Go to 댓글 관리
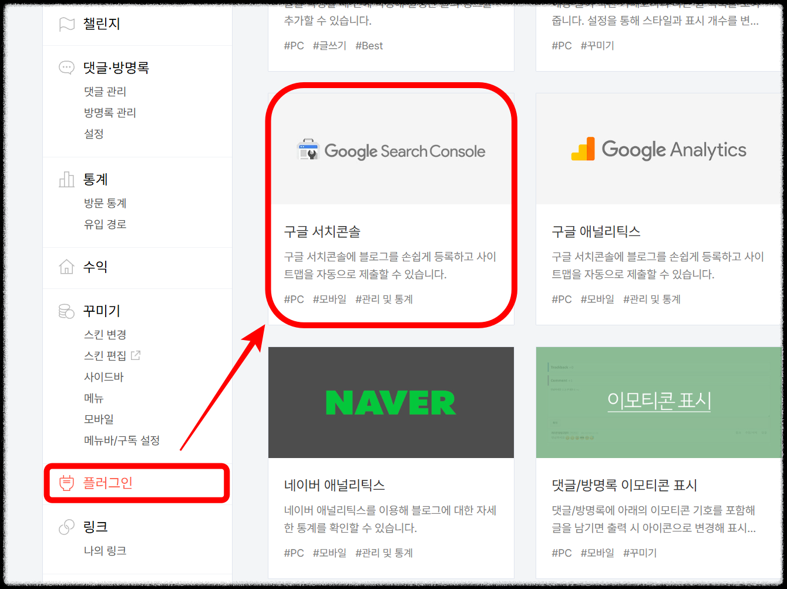 (105, 92)
